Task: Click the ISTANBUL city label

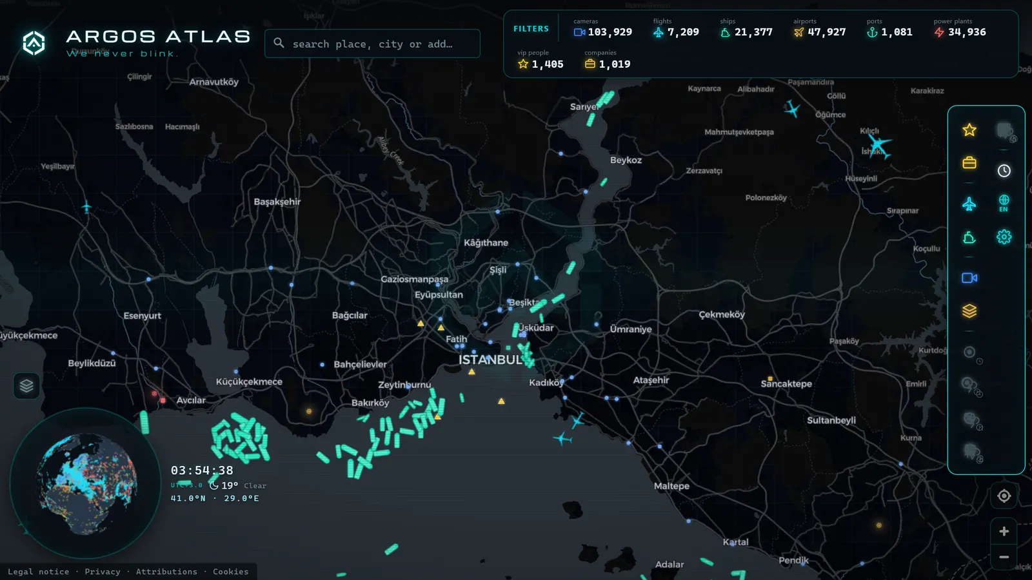Action: pos(490,360)
